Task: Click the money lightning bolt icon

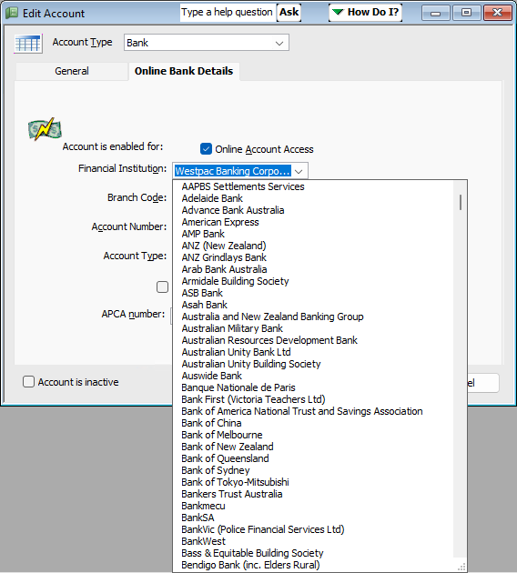Action: coord(45,129)
